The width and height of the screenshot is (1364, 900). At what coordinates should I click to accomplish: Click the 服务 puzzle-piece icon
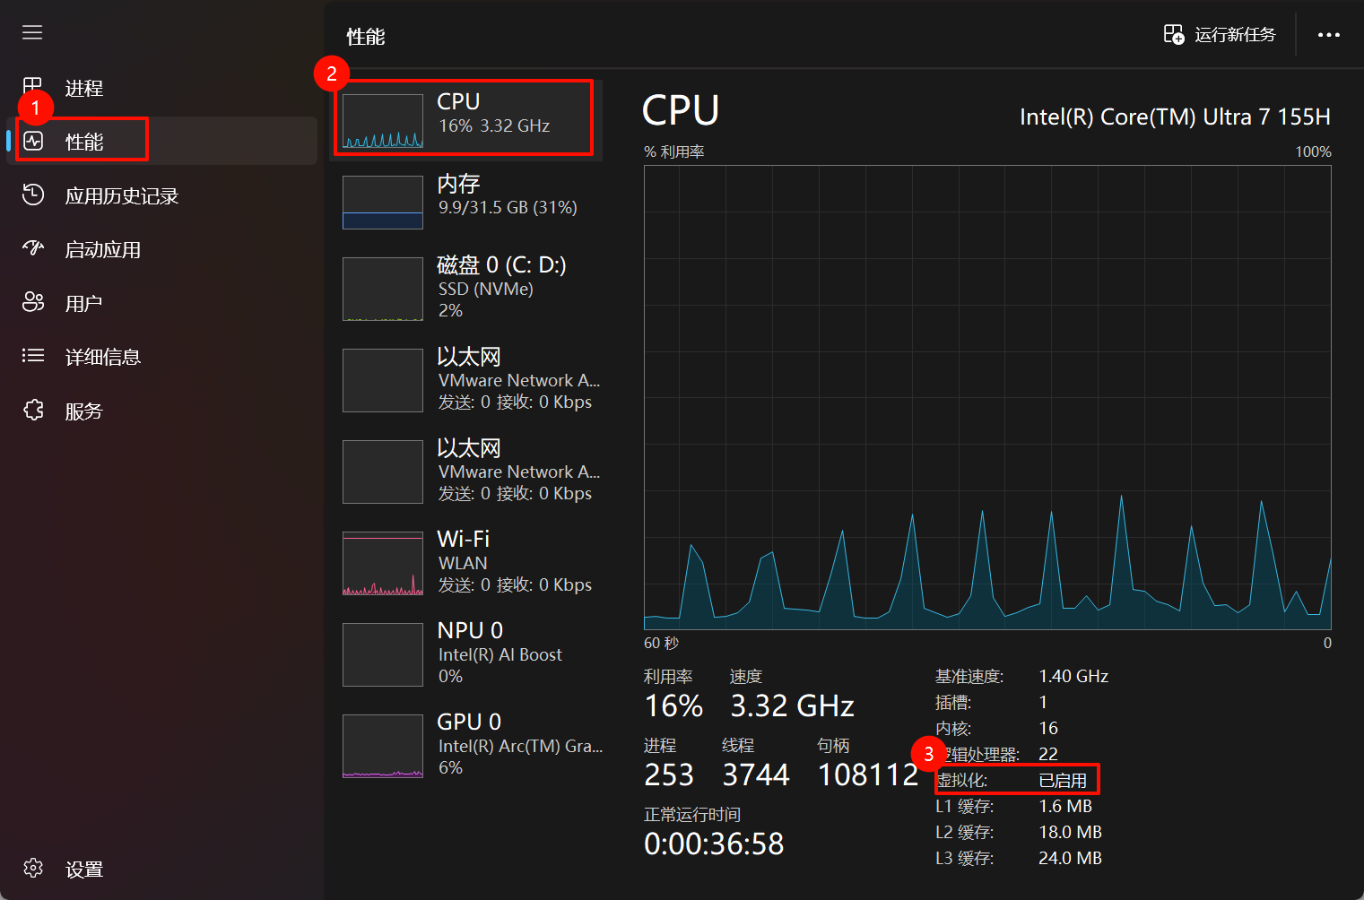[33, 410]
